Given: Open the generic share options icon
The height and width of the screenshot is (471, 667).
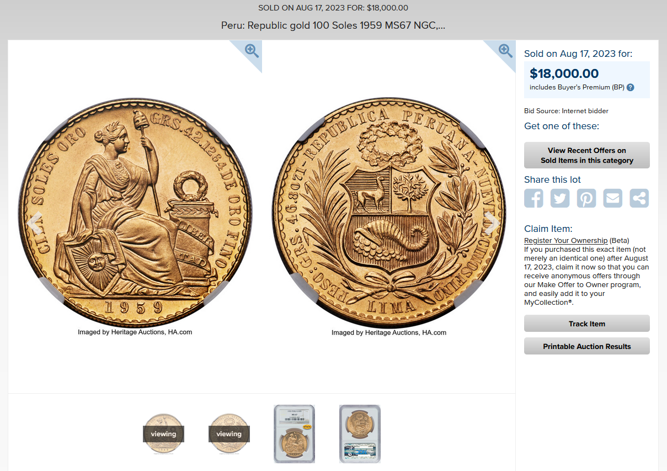Looking at the screenshot, I should click(639, 198).
